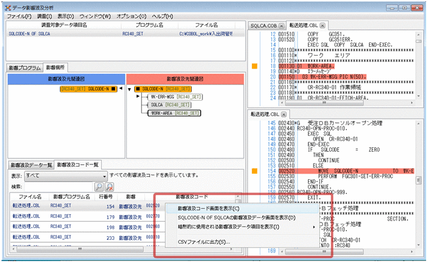Select the WK-ERR-MSG [RC340_SET] tree node

point(175,97)
